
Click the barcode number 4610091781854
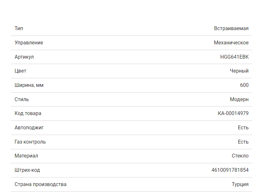(230, 170)
